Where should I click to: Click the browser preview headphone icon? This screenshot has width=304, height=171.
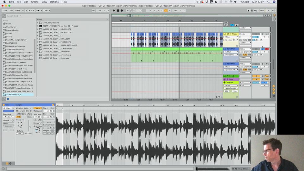point(8,99)
